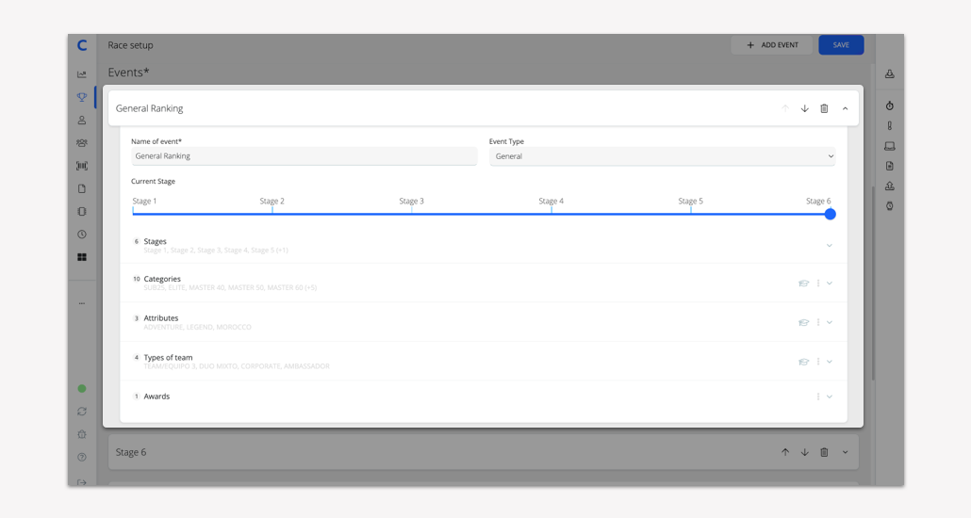Viewport: 971px width, 518px height.
Task: Expand the Types of team section chevron
Action: point(830,362)
